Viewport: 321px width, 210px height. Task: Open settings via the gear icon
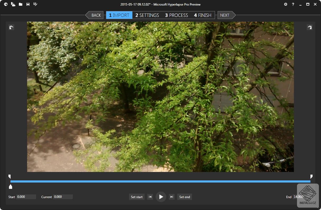point(286,4)
